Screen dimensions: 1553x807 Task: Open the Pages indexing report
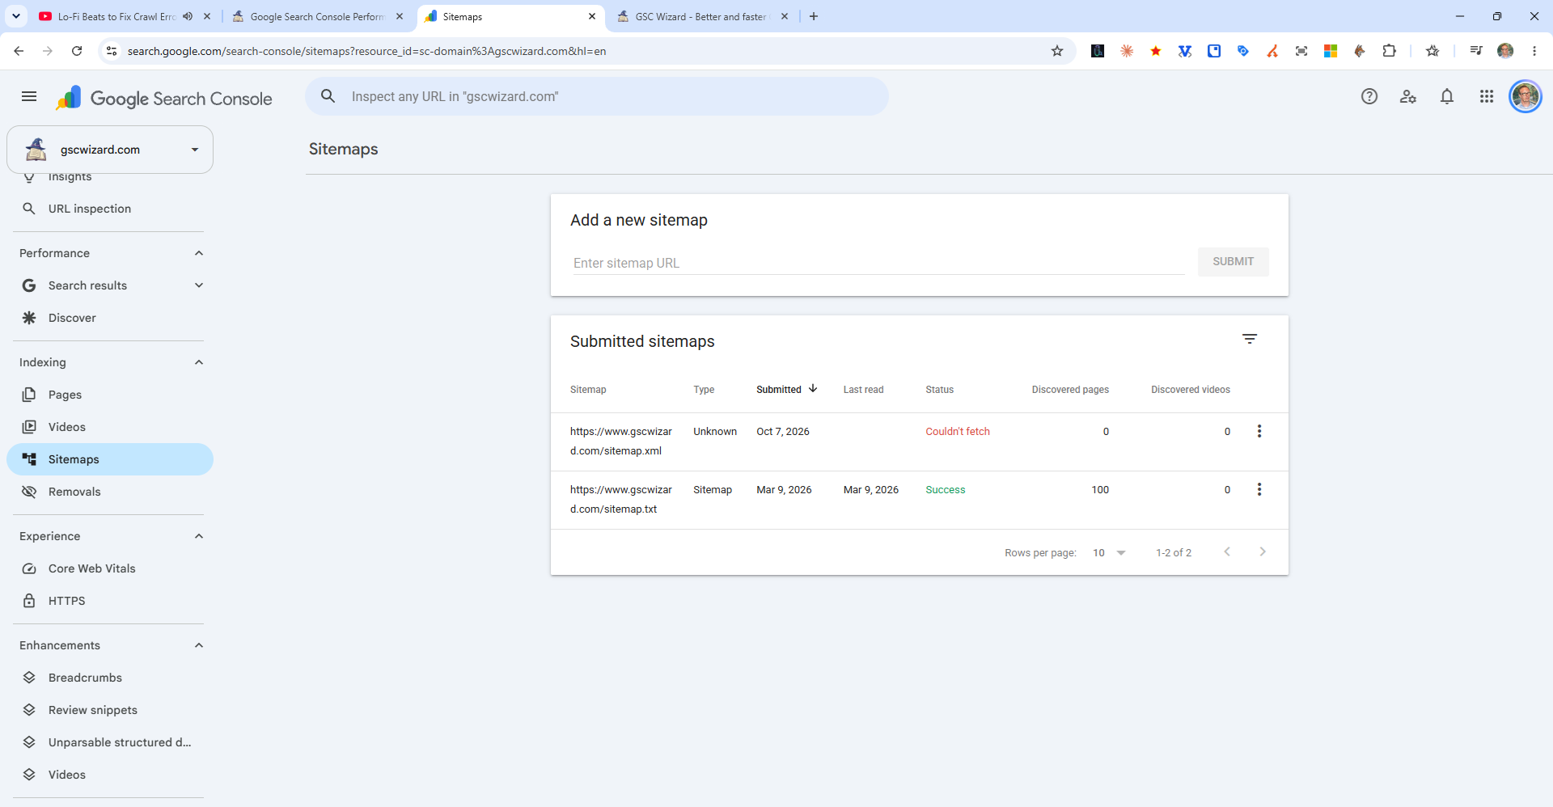(x=110, y=395)
